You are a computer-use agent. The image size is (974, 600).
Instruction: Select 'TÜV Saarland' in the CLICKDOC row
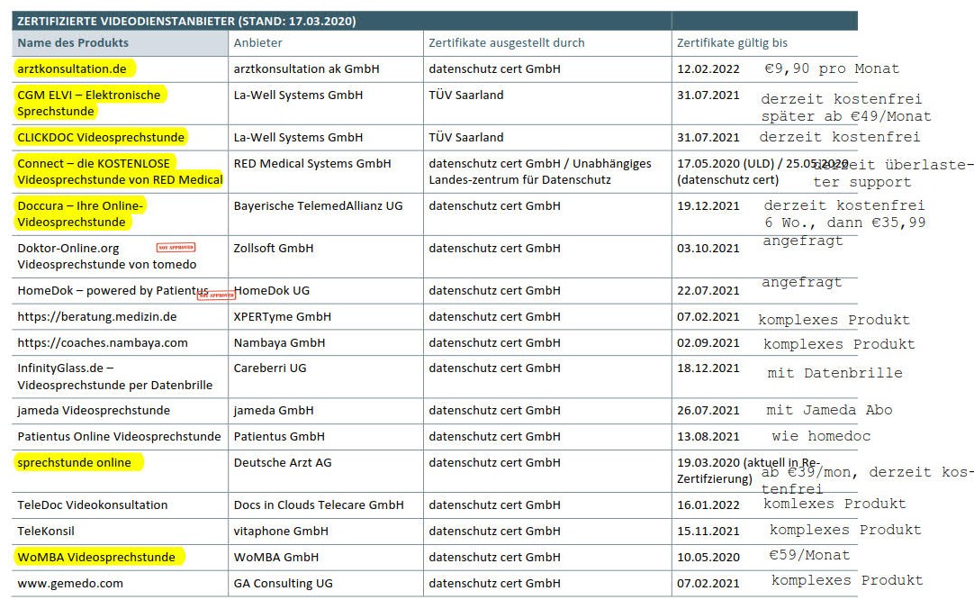point(466,138)
